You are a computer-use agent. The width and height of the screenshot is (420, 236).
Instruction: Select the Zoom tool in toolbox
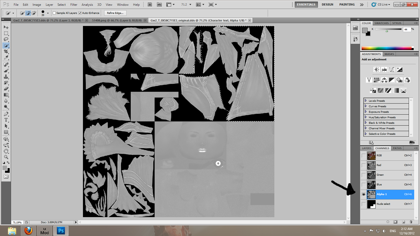6,157
